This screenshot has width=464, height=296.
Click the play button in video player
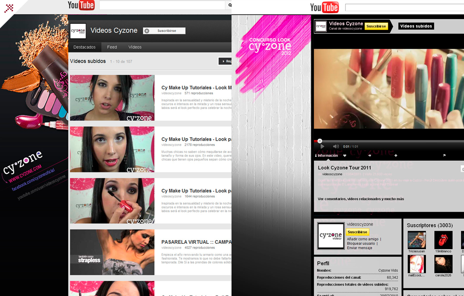(x=322, y=147)
